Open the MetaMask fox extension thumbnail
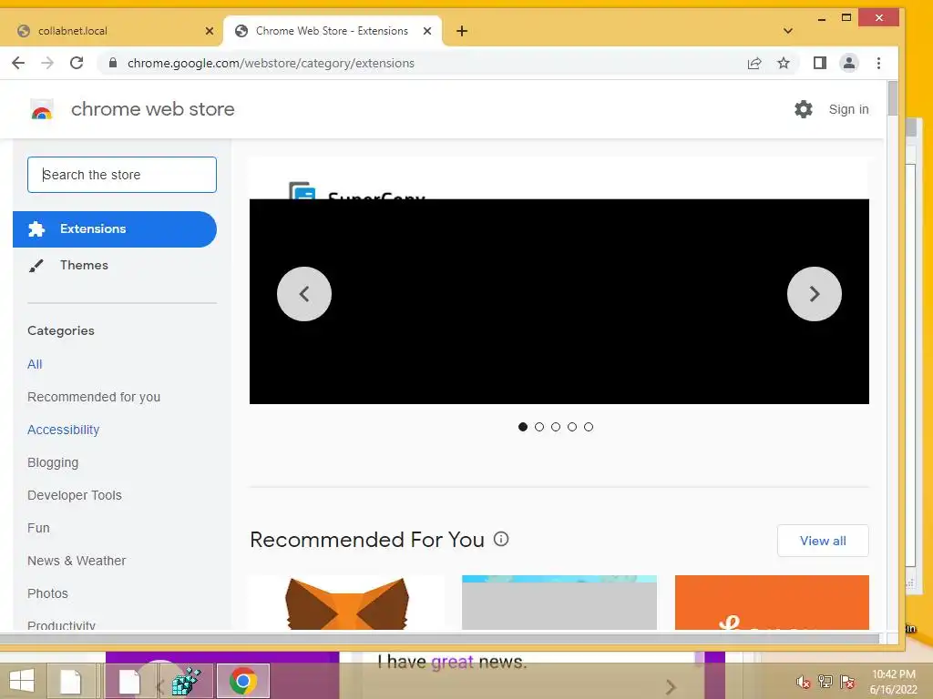 [347, 603]
